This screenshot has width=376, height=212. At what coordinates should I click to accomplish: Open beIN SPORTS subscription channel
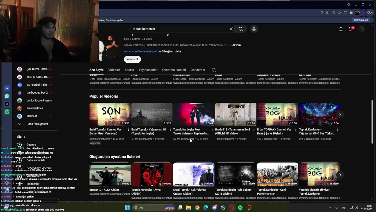tap(35, 77)
